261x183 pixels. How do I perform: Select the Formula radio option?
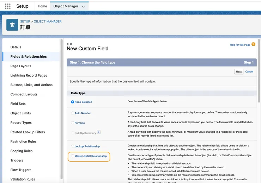[73, 123]
